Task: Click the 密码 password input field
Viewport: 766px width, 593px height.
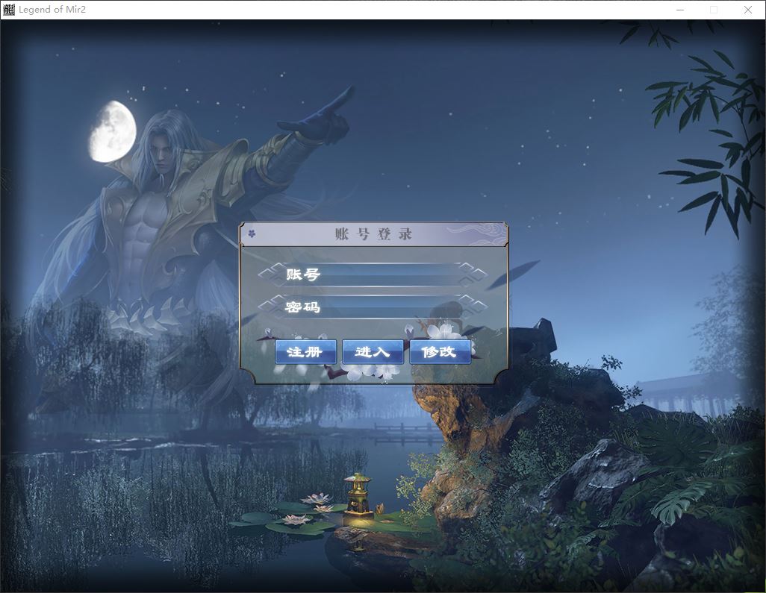Action: pos(373,307)
